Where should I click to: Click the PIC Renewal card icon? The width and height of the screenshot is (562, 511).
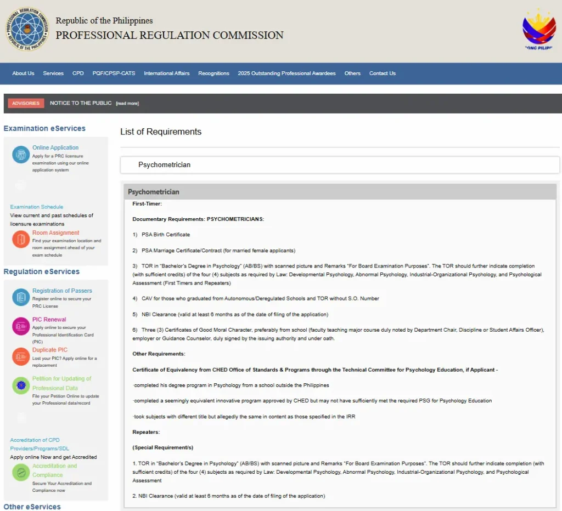click(x=21, y=326)
